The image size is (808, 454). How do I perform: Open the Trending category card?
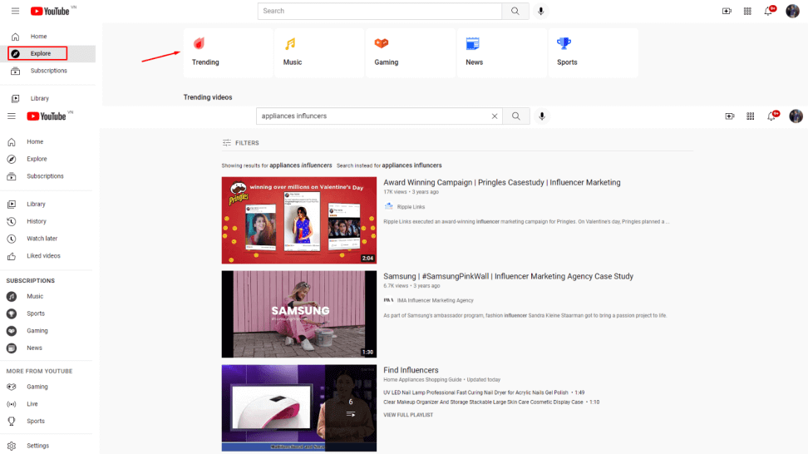point(228,52)
